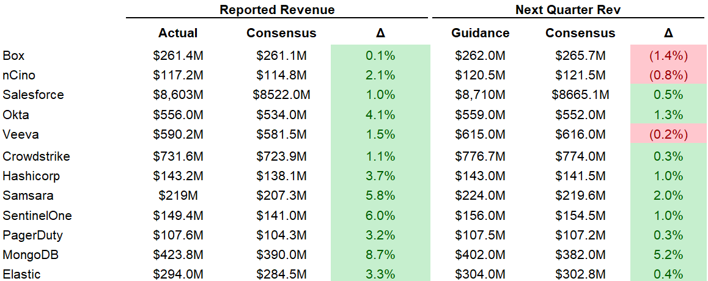Click Okta next quarter consensus $552.0M
The width and height of the screenshot is (708, 281).
tap(580, 115)
